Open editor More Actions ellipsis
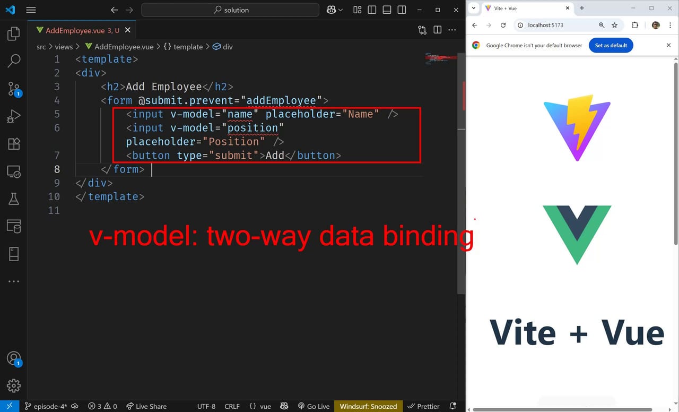Screen dimensions: 679x412 coord(452,30)
